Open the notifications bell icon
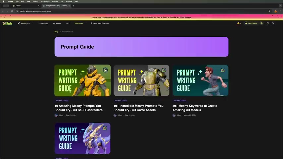 coord(273,23)
